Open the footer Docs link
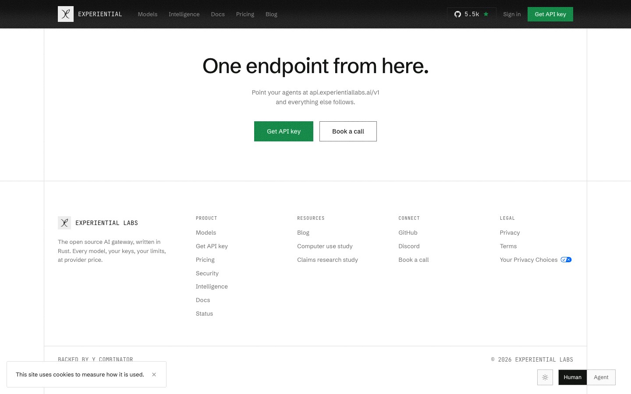 pos(203,300)
